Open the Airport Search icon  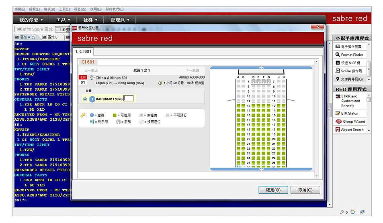[x=338, y=130]
